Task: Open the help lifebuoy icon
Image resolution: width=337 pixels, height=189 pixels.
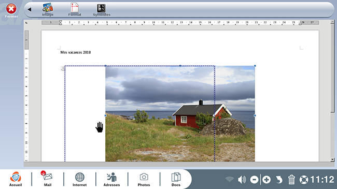Action: [304, 180]
